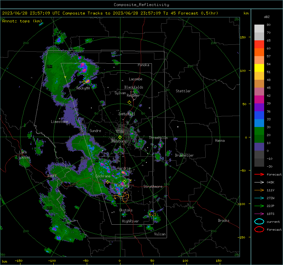Click the yellow diamond marker at Didsbury radar center
Viewport: 283px width, 265px height.
click(x=120, y=137)
